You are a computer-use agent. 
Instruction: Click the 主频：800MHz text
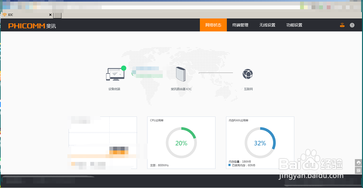tap(159, 165)
